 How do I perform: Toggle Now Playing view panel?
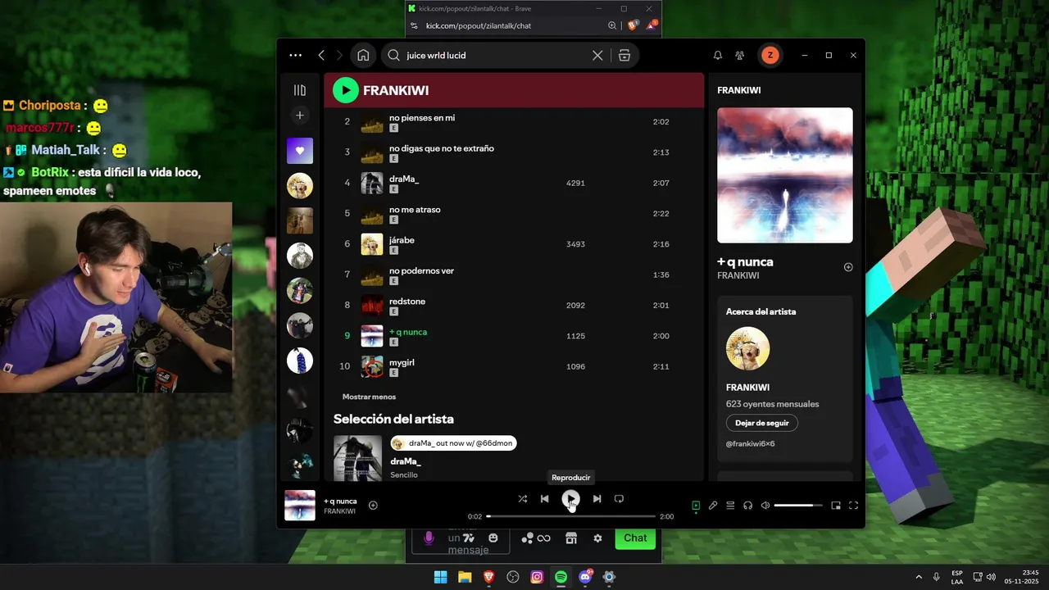696,506
